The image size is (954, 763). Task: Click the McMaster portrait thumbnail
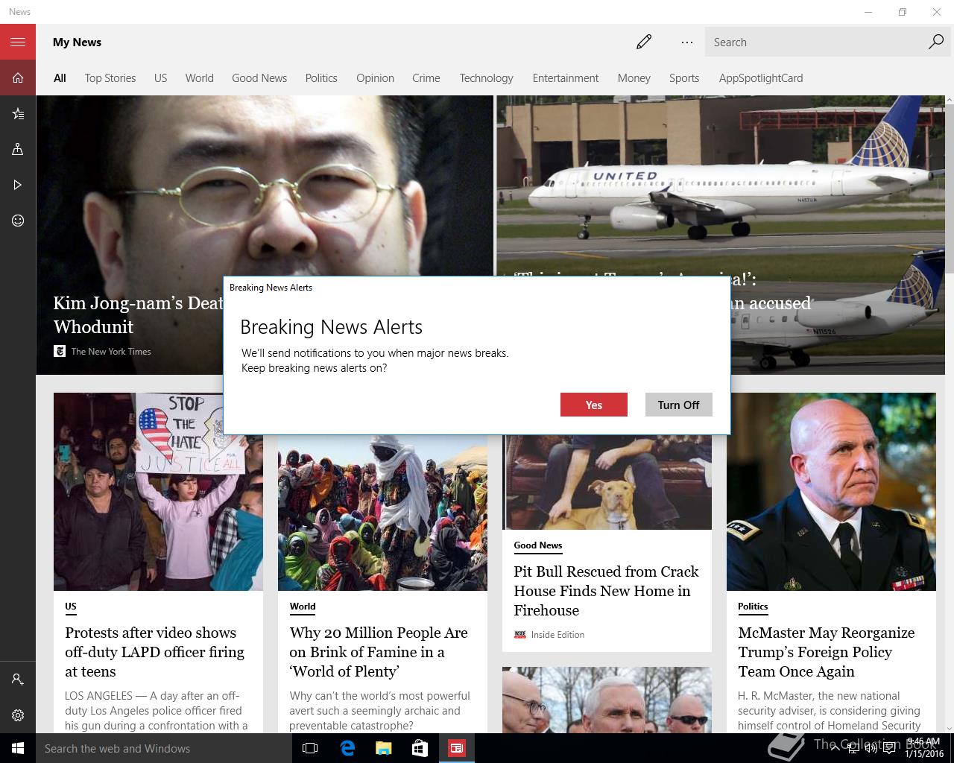(x=831, y=492)
